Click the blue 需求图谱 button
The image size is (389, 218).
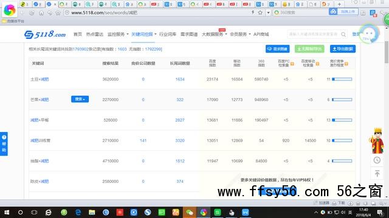277,49
